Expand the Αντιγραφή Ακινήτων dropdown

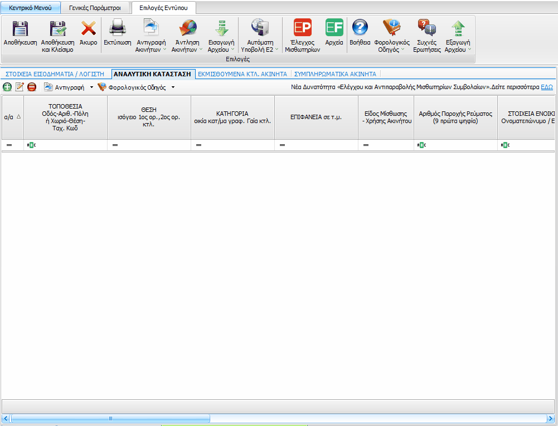click(x=165, y=50)
